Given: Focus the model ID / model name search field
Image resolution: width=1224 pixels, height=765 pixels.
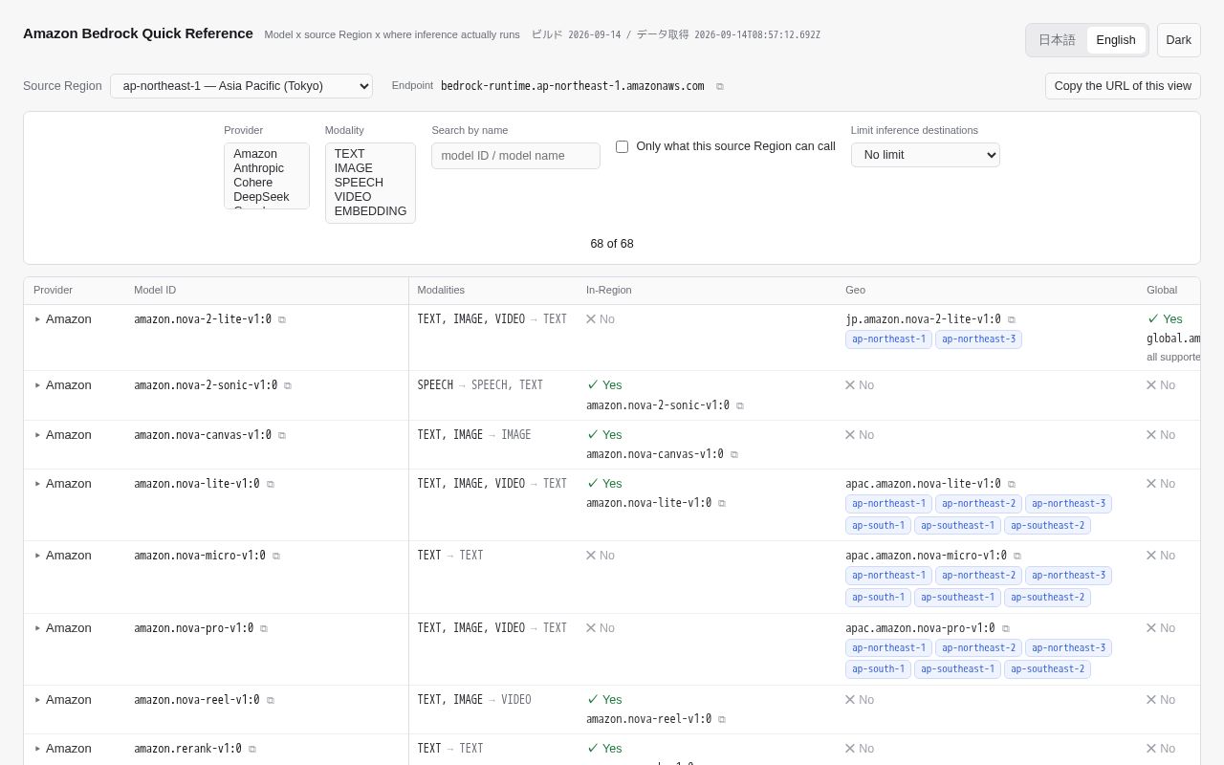Looking at the screenshot, I should tap(515, 156).
